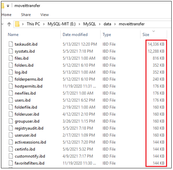Open the Share ribbon tab

(x=26, y=15)
